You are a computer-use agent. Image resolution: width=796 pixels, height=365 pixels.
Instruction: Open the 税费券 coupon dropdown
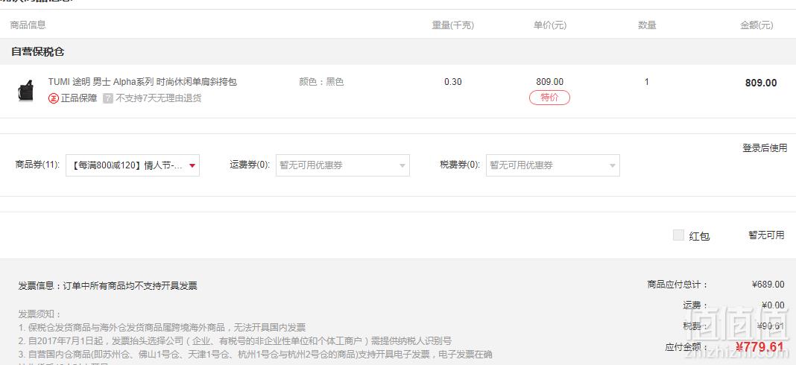(553, 165)
